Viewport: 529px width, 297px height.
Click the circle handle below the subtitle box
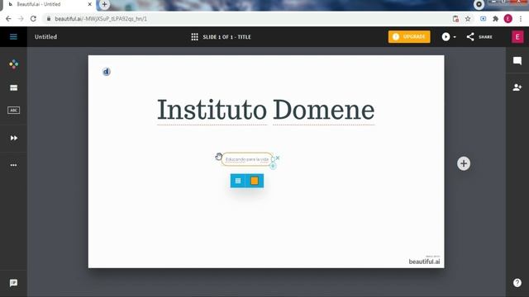(273, 166)
